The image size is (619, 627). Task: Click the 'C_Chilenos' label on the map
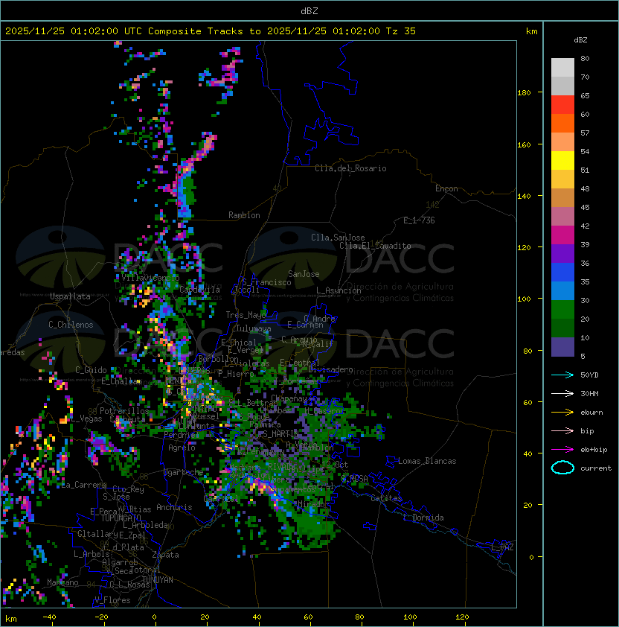(x=71, y=325)
